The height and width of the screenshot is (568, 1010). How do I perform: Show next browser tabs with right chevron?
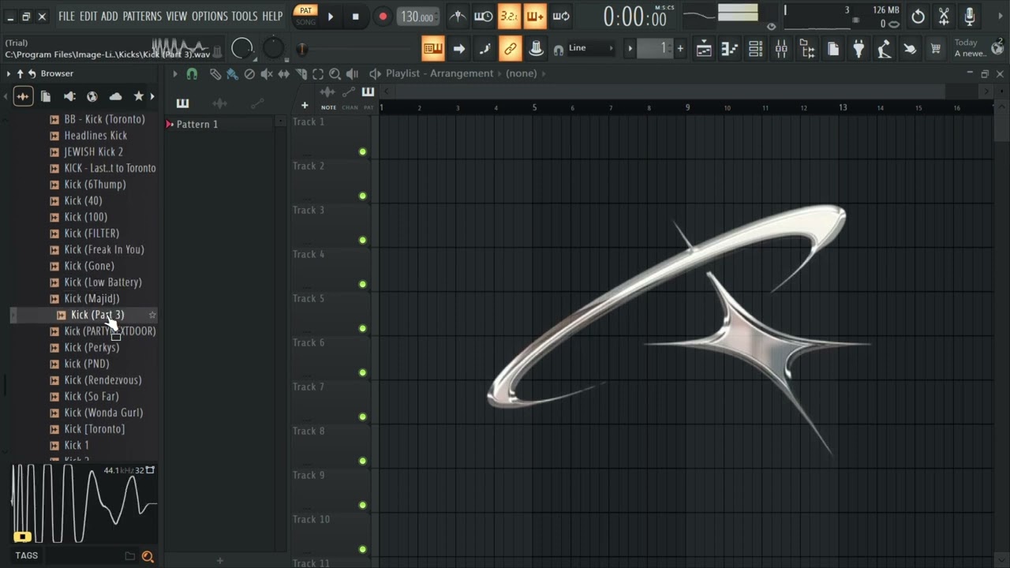[x=152, y=96]
